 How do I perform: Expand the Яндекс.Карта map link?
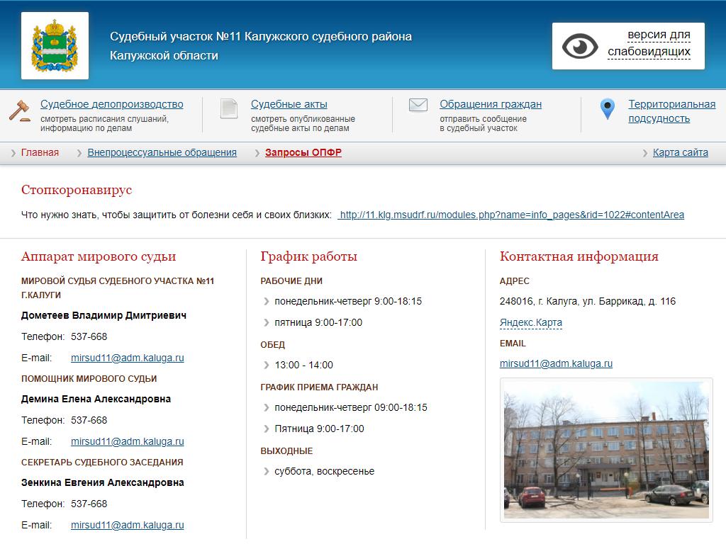coord(530,322)
